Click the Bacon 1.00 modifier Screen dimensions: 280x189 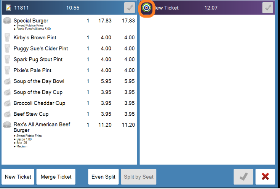point(24,139)
